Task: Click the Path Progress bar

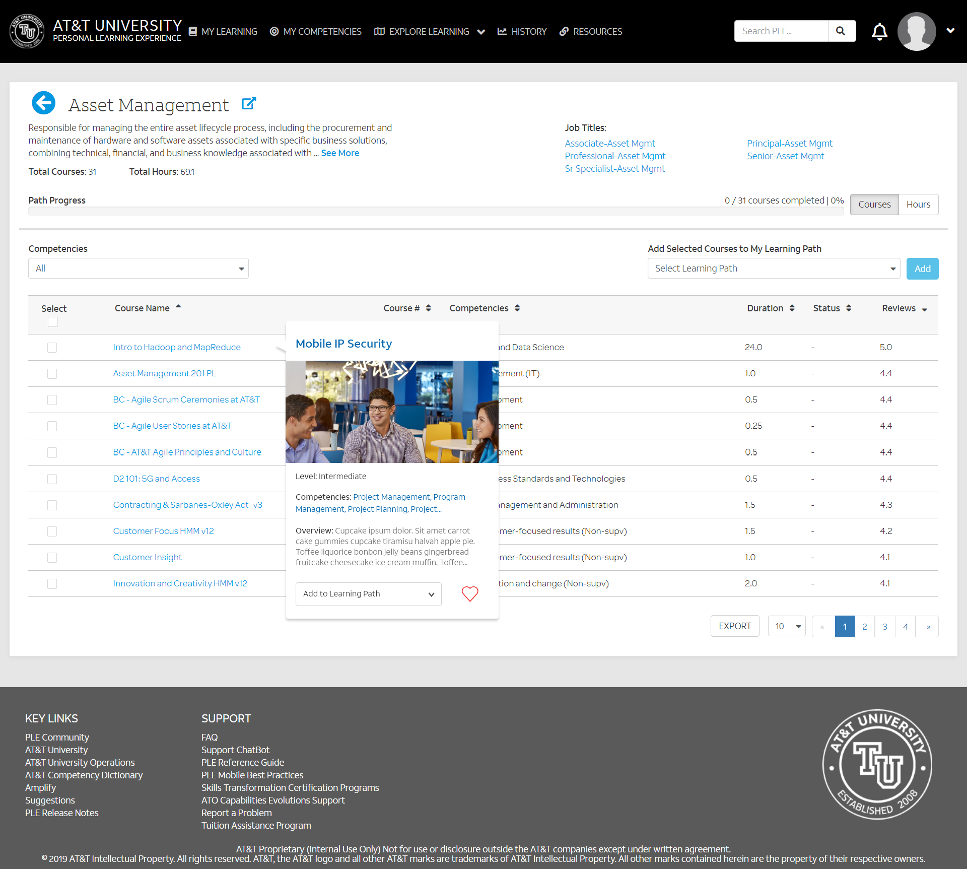Action: (x=436, y=211)
